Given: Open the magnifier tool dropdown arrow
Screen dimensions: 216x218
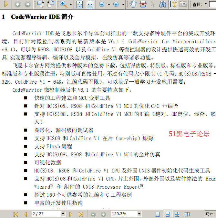Looking at the screenshot, I should point(71,5).
